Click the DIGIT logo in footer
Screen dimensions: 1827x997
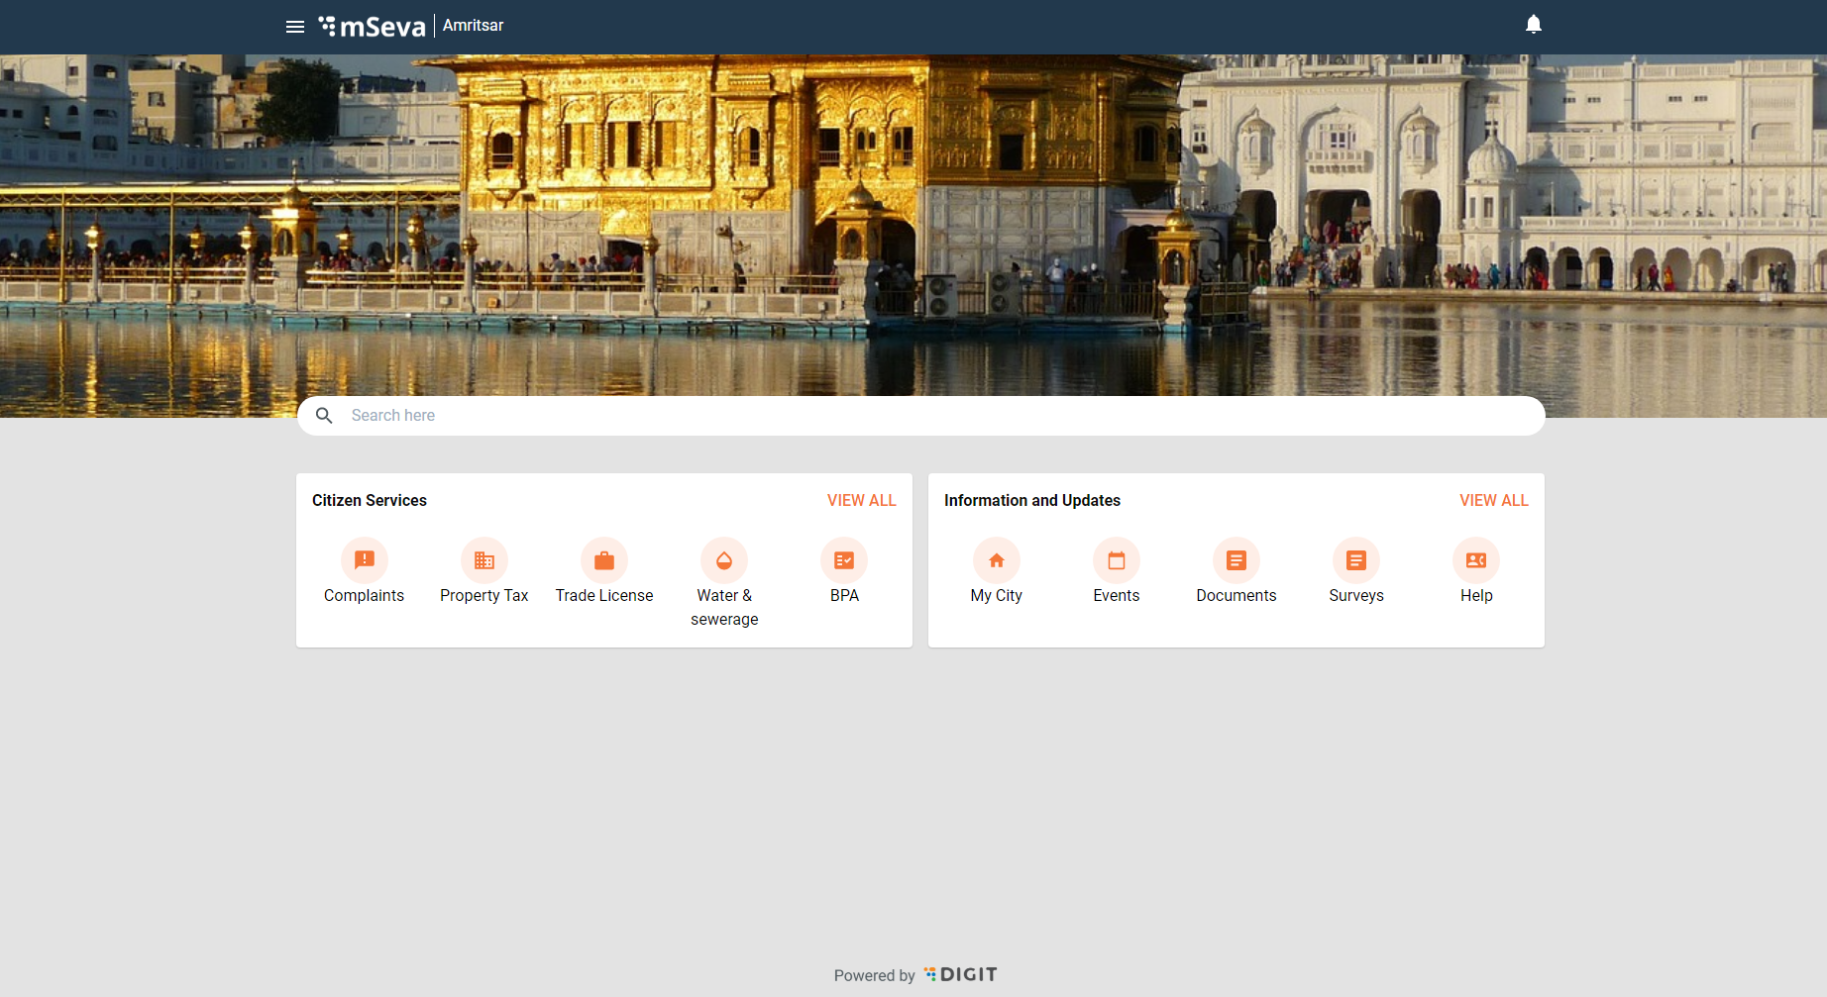click(960, 974)
